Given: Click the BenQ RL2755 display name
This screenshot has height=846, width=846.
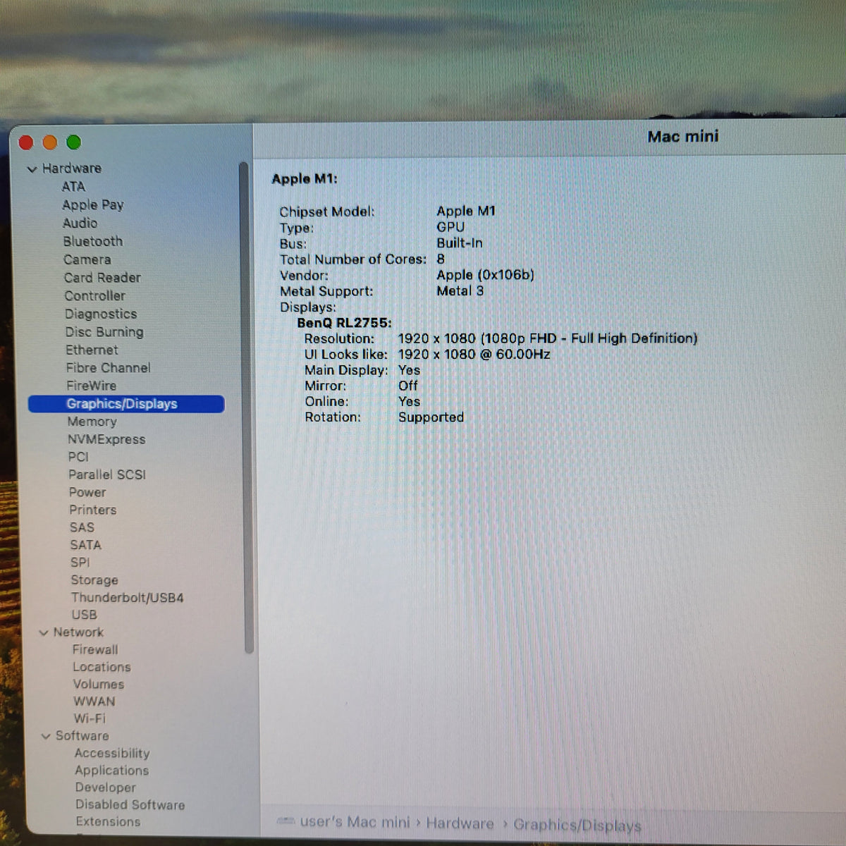Looking at the screenshot, I should pos(344,323).
